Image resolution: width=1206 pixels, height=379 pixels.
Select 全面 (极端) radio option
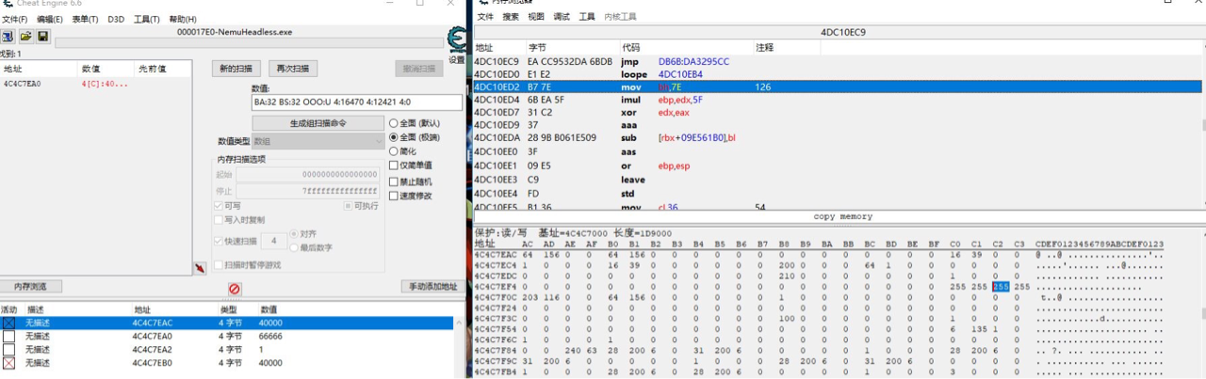394,137
